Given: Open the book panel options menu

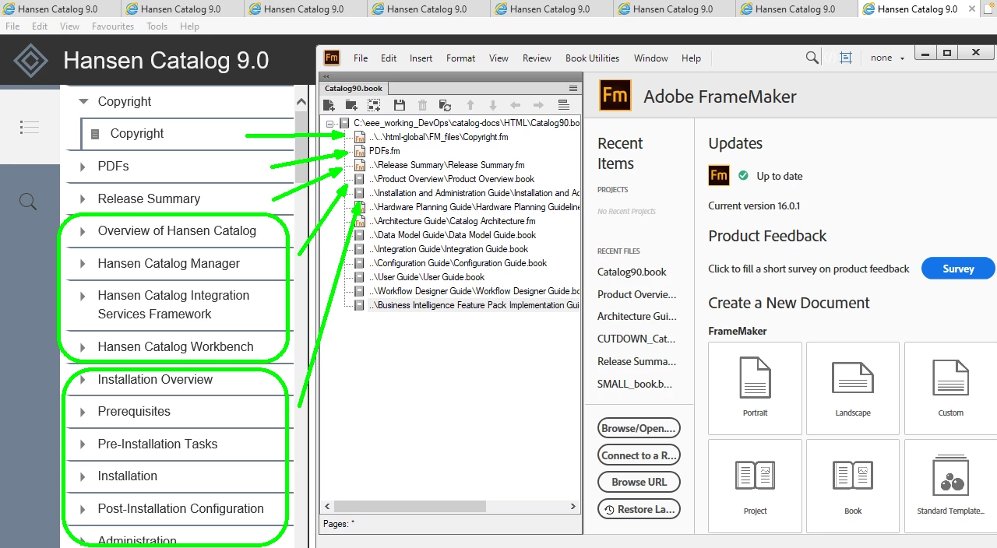Looking at the screenshot, I should pyautogui.click(x=573, y=88).
